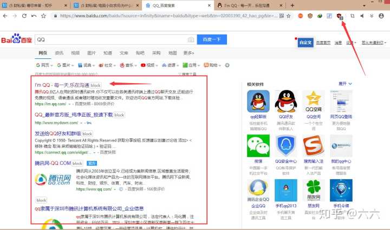Open the QQ好友 penguin icon
Viewport: 390px width, 230px height.
(286, 101)
